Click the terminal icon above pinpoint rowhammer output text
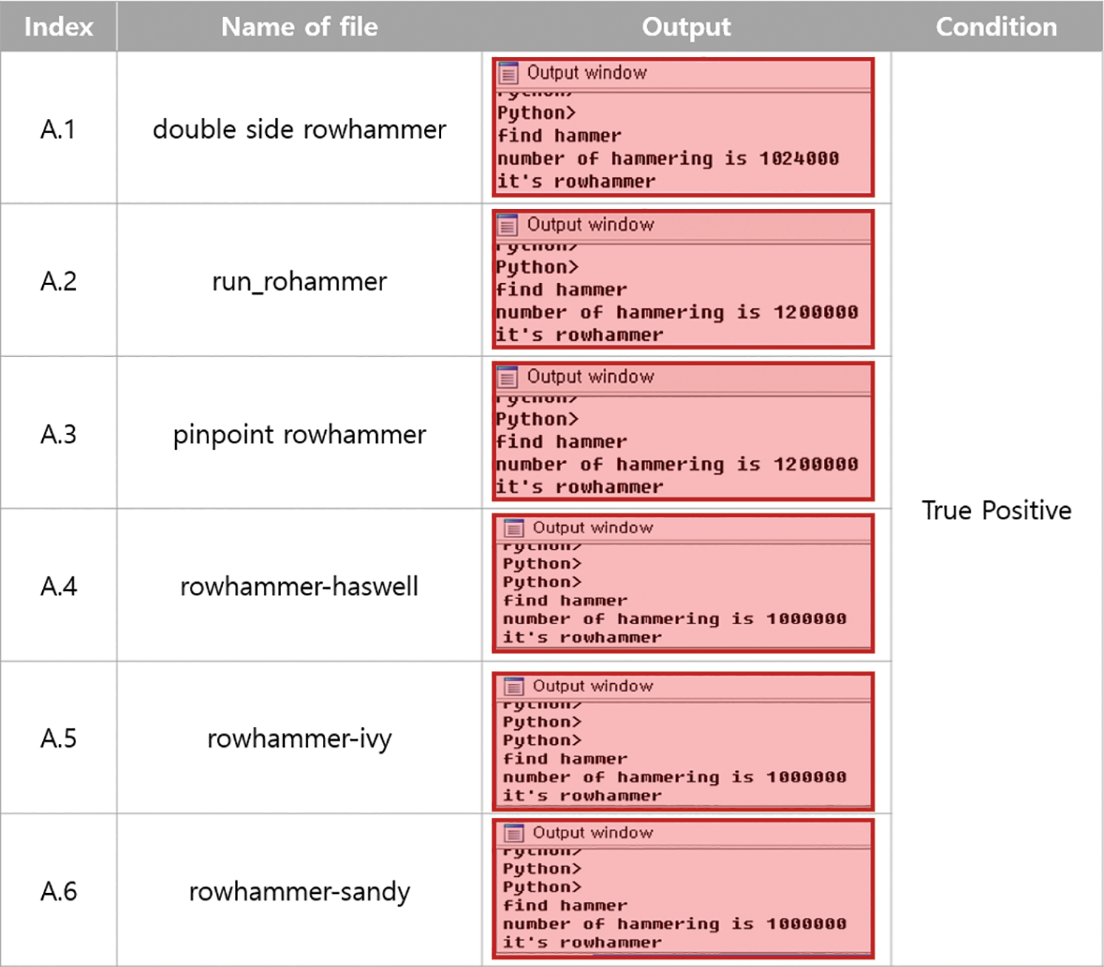This screenshot has height=967, width=1104. pos(508,377)
